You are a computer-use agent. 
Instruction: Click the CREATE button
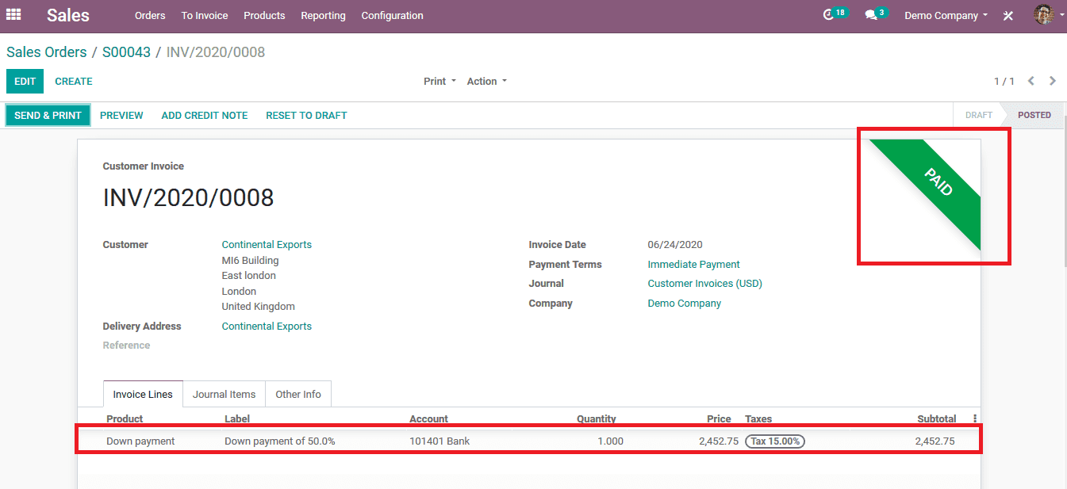pyautogui.click(x=74, y=81)
